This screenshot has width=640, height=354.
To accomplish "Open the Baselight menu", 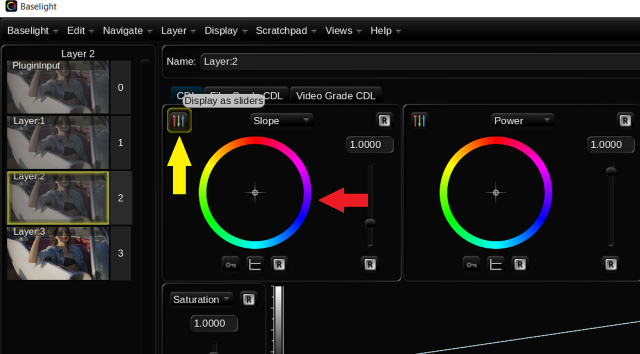I will 33,30.
